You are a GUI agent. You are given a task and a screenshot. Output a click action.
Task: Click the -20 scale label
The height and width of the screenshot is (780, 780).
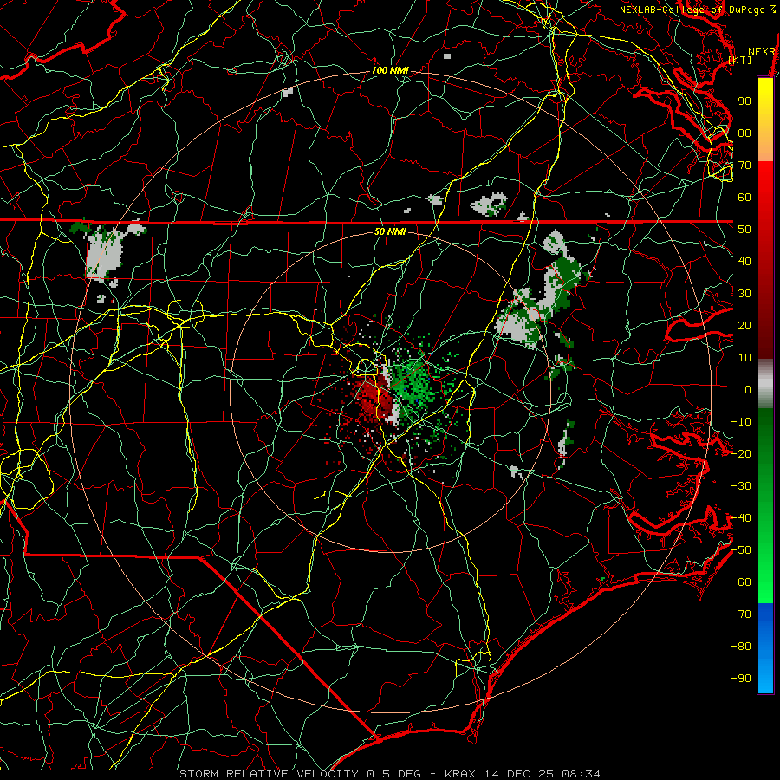(741, 453)
